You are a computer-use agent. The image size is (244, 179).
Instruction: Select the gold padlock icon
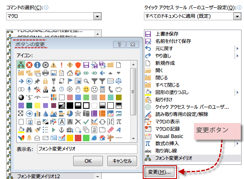(x=46, y=81)
